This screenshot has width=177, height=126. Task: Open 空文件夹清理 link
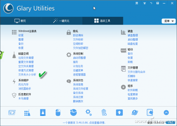26,66
